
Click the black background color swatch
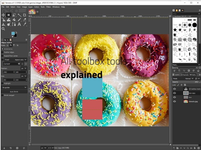point(16,36)
